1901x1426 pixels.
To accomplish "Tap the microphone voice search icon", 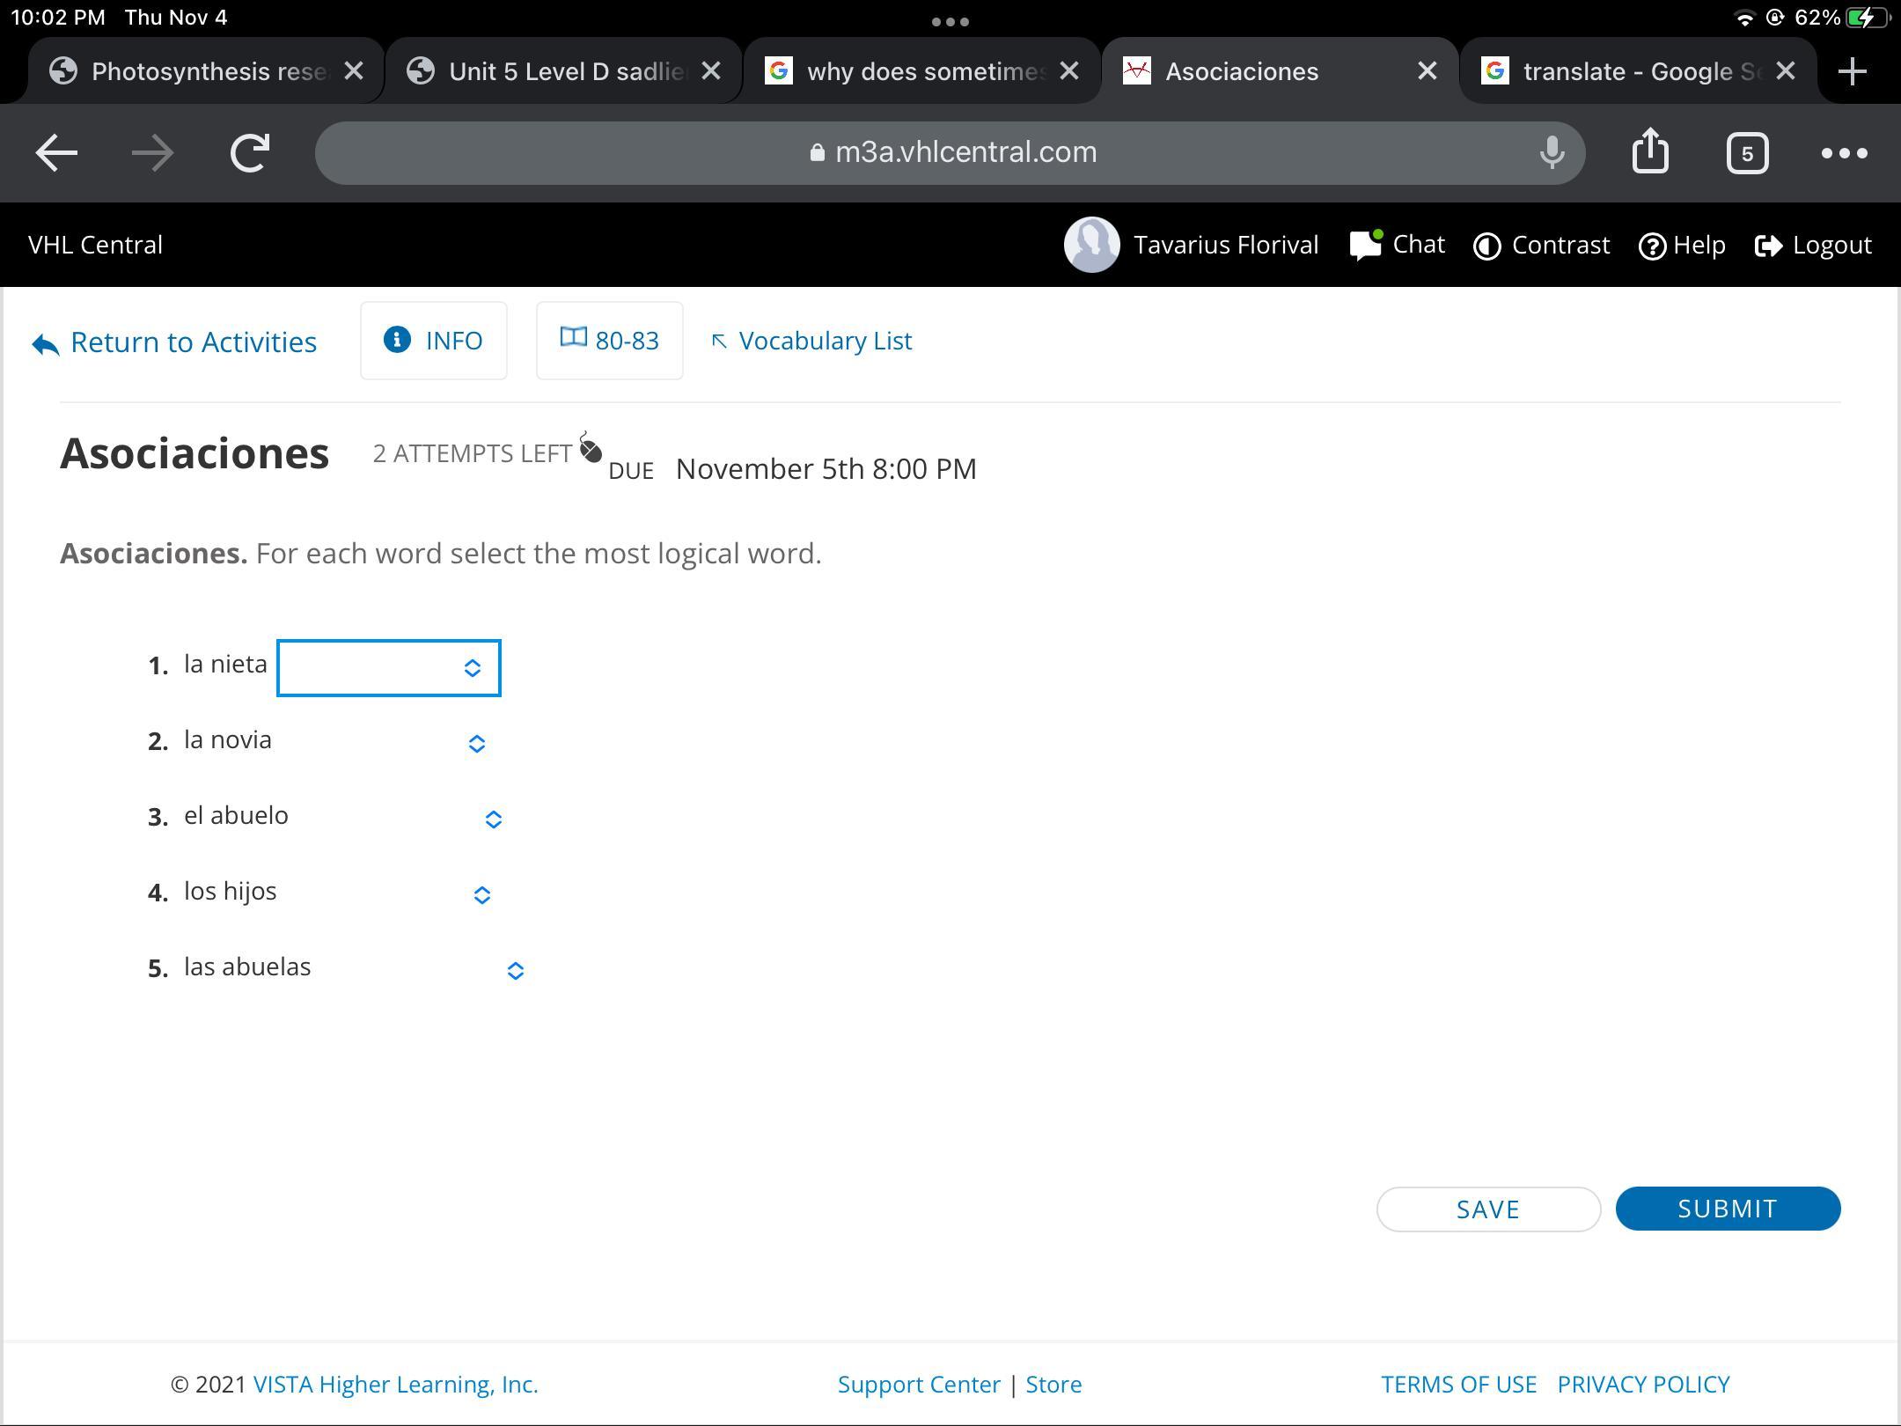I will tap(1552, 153).
